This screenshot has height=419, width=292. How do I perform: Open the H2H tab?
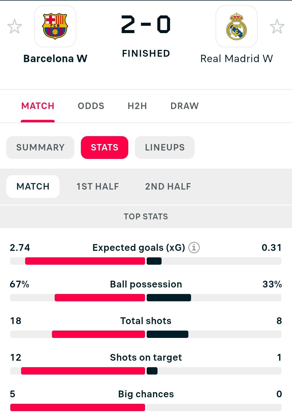point(137,106)
